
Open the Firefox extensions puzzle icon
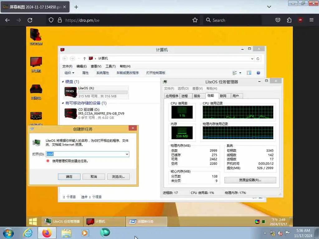[x=289, y=20]
